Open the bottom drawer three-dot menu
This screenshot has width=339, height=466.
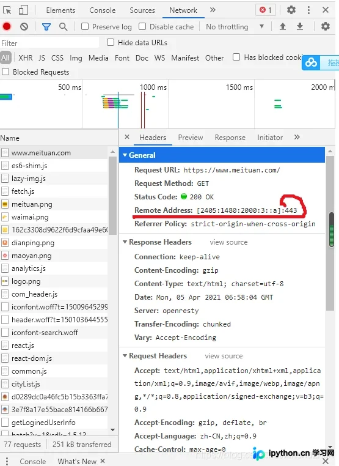pyautogui.click(x=7, y=461)
